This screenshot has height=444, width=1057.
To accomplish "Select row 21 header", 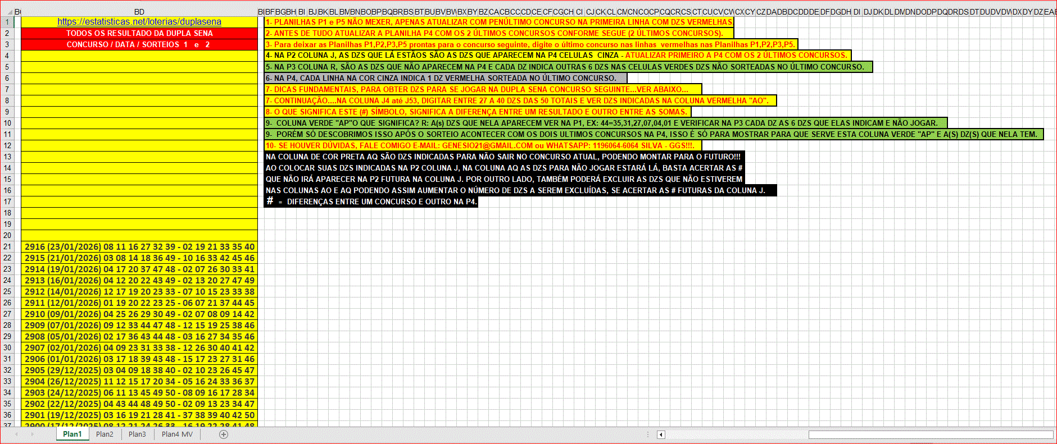I will pos(7,247).
